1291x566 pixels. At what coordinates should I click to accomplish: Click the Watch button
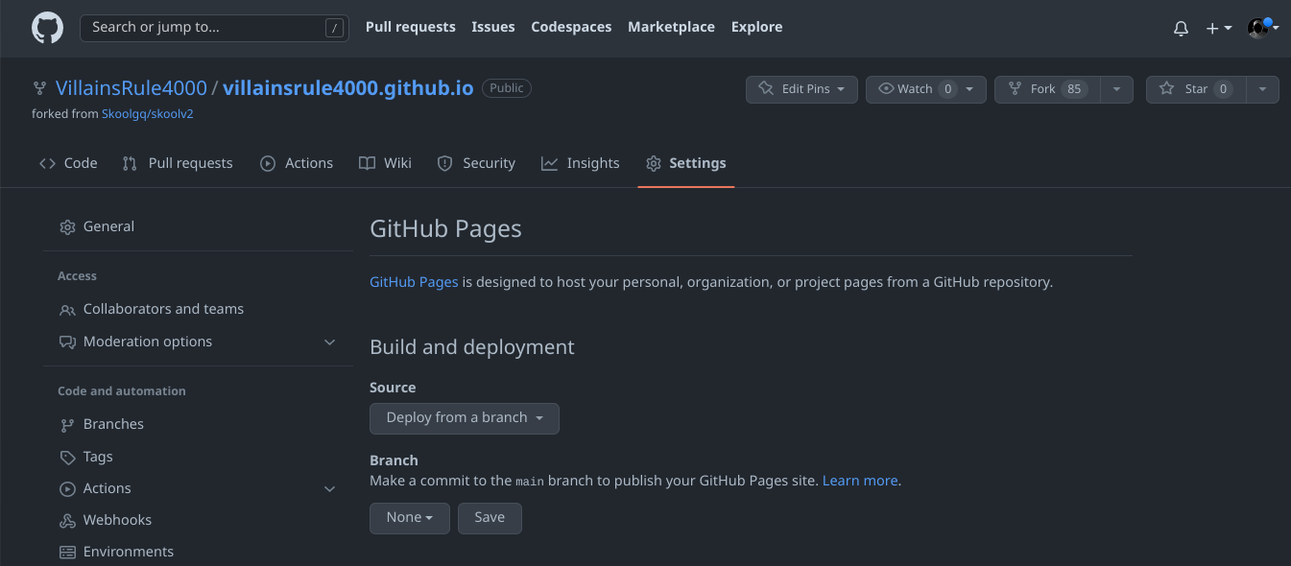pyautogui.click(x=925, y=89)
